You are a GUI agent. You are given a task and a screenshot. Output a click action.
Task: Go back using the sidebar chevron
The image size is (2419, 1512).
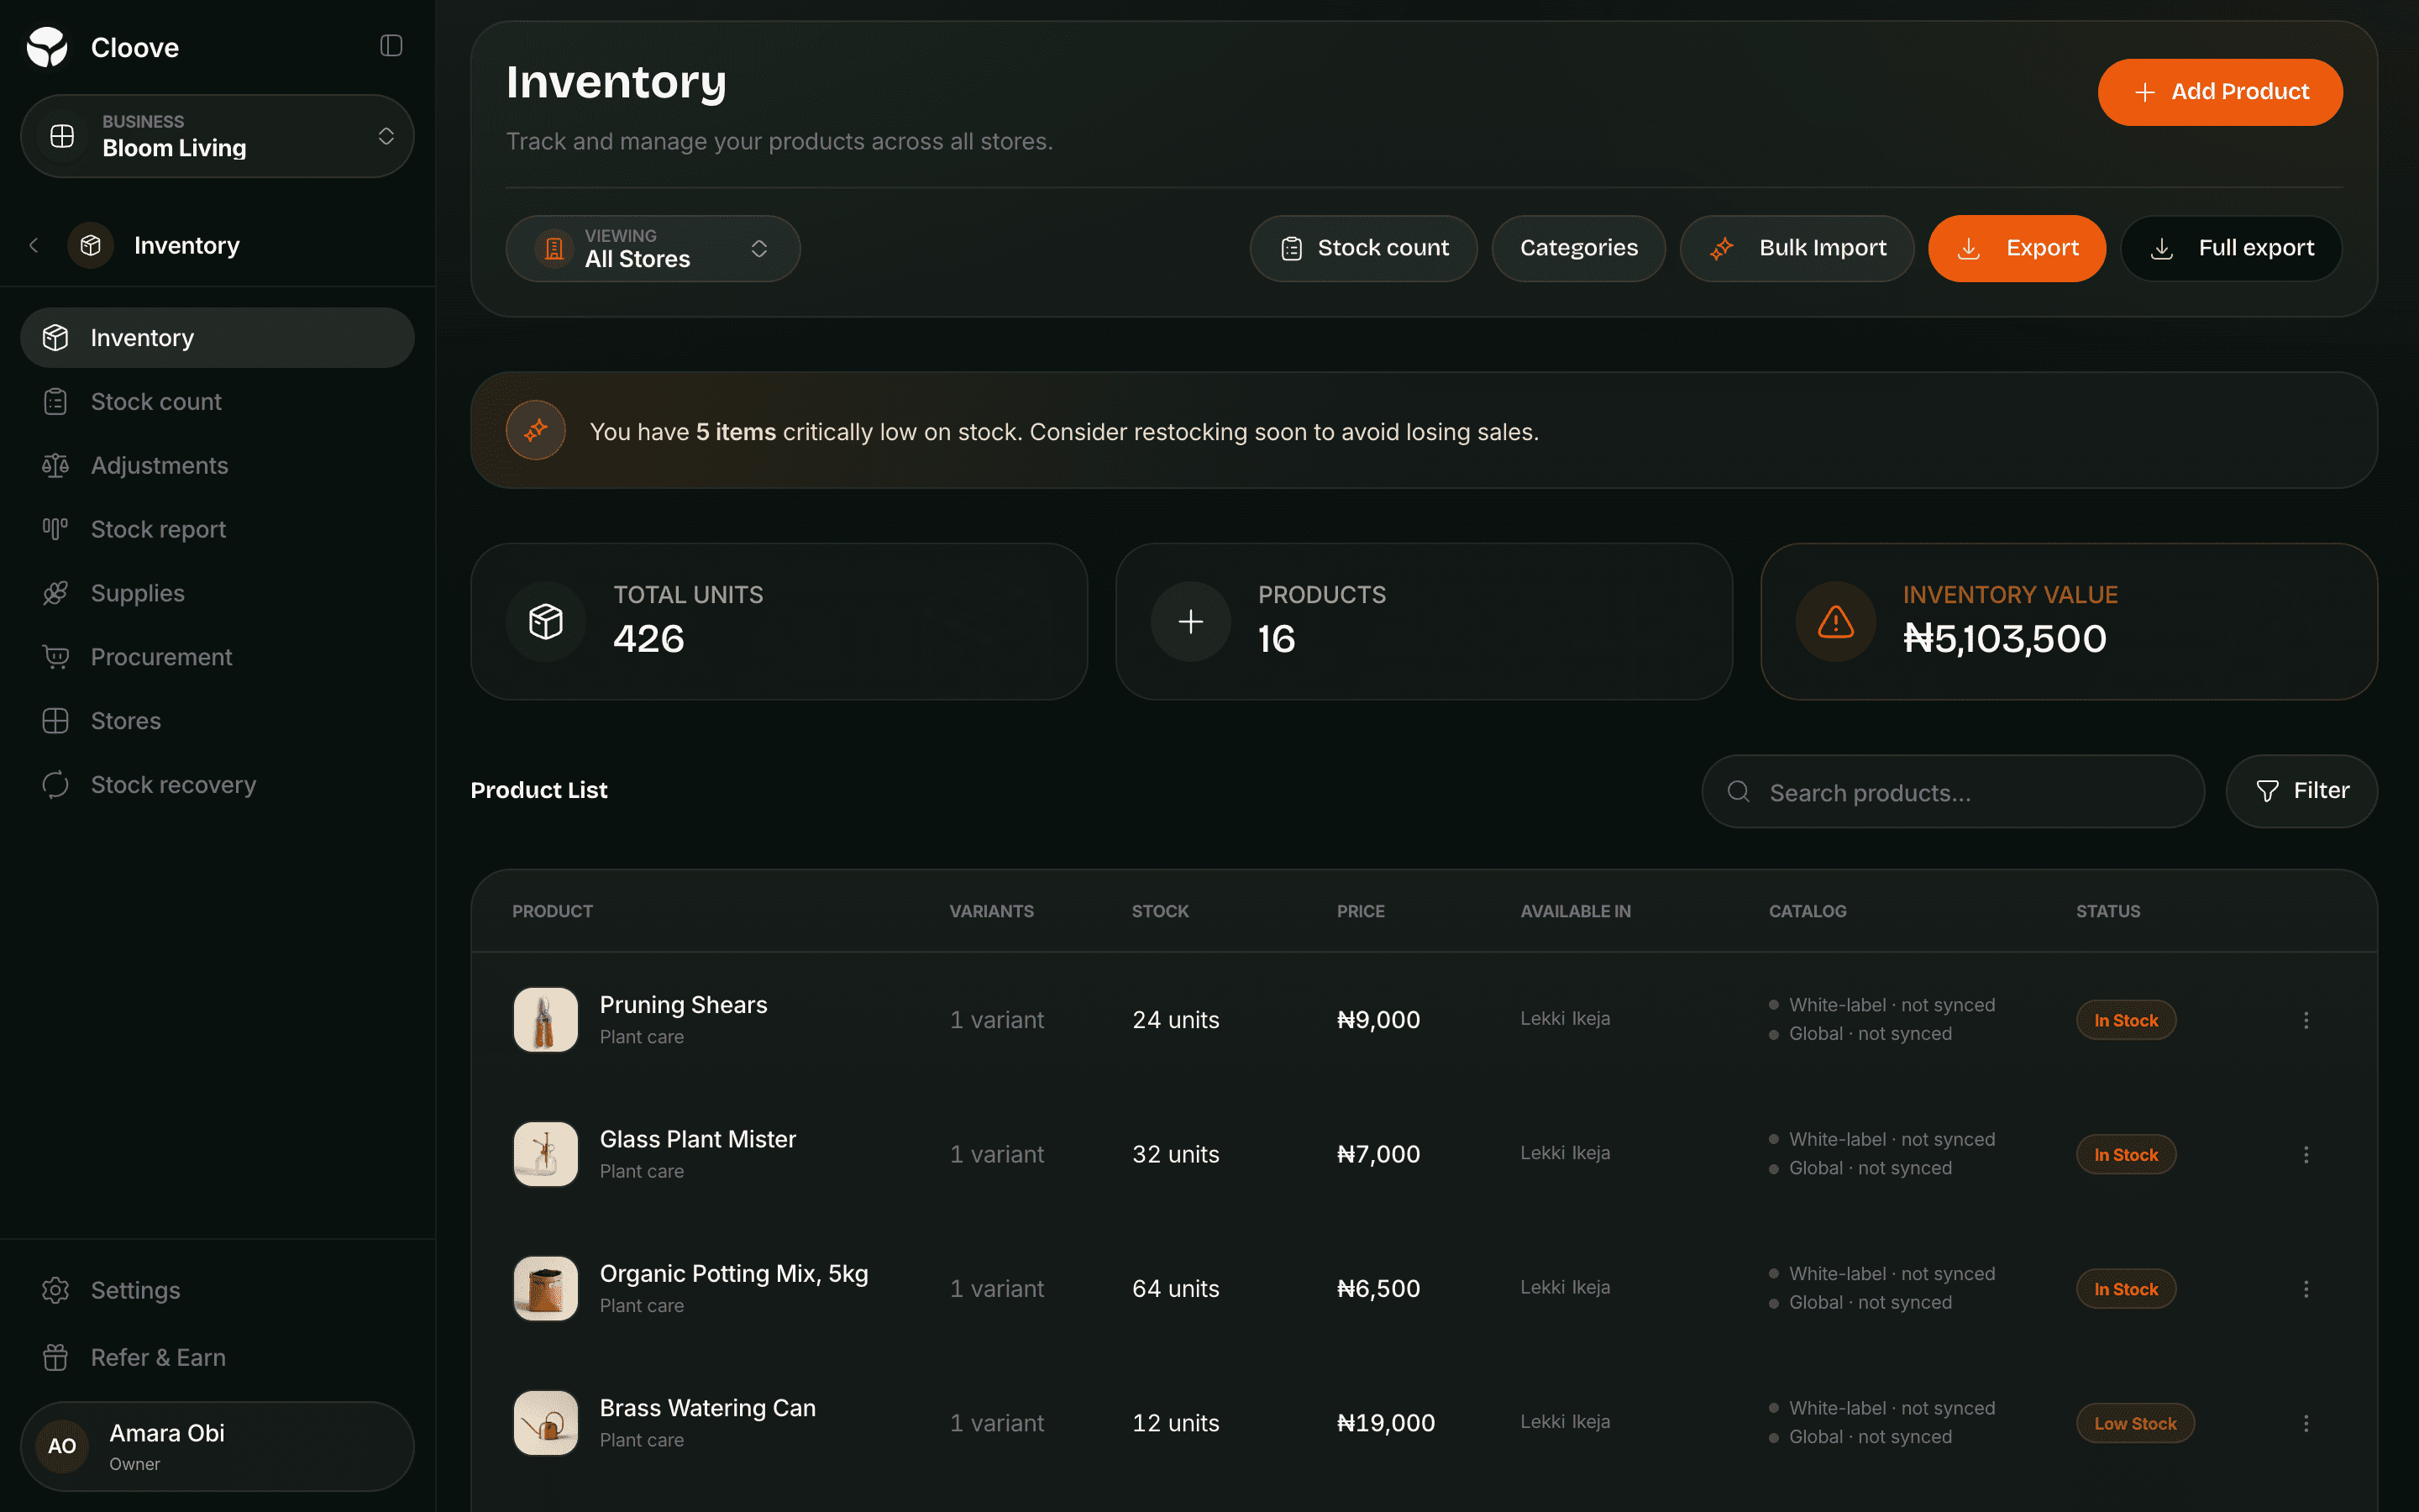[x=34, y=245]
